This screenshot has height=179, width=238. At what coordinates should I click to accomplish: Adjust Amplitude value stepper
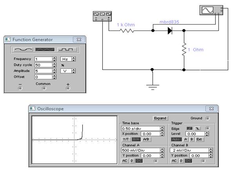coord(54,71)
